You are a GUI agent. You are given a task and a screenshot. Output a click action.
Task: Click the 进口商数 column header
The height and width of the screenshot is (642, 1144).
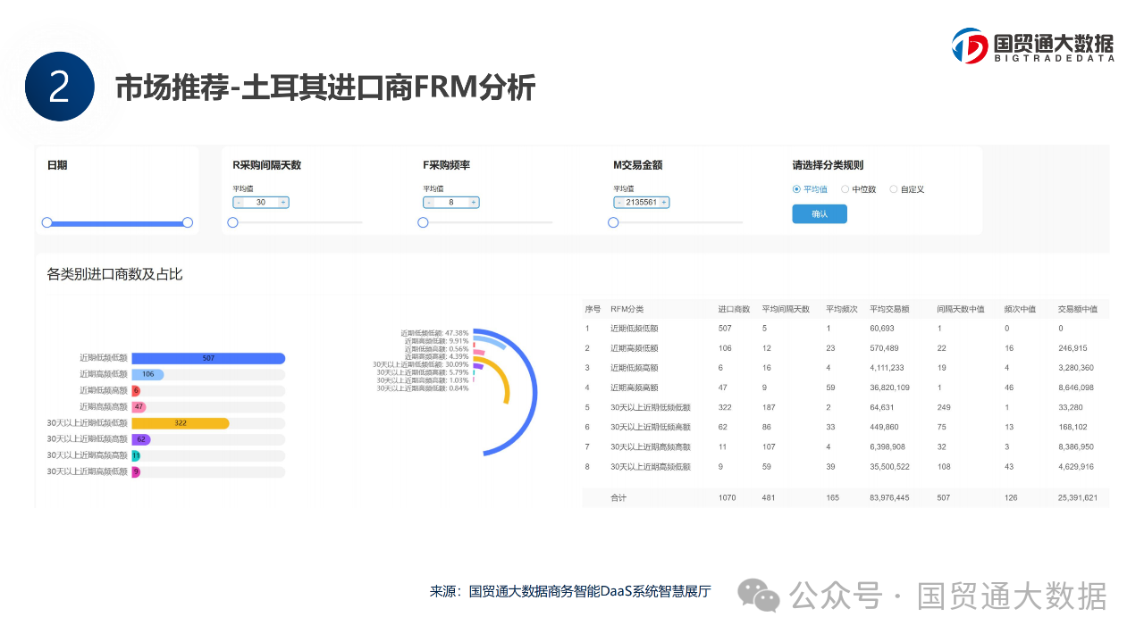[x=733, y=309]
